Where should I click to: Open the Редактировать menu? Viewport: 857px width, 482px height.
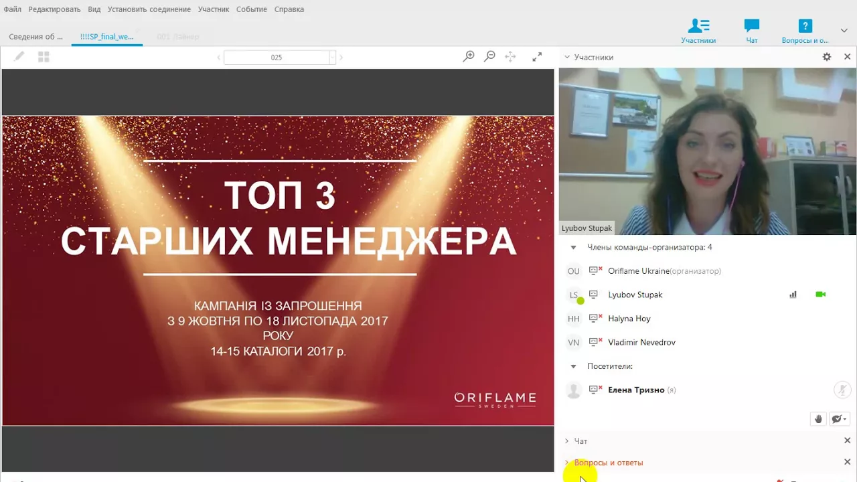point(54,9)
